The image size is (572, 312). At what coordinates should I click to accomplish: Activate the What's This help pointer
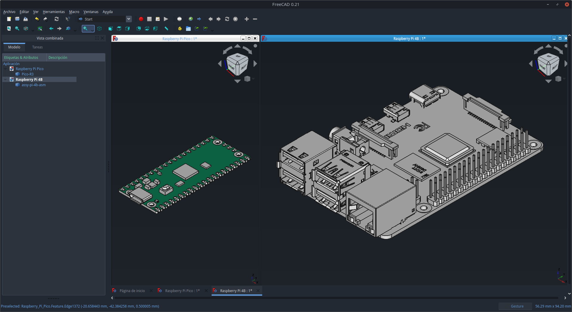[x=68, y=19]
